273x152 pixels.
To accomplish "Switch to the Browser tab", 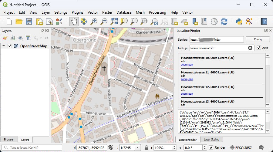I will pos(9,140).
